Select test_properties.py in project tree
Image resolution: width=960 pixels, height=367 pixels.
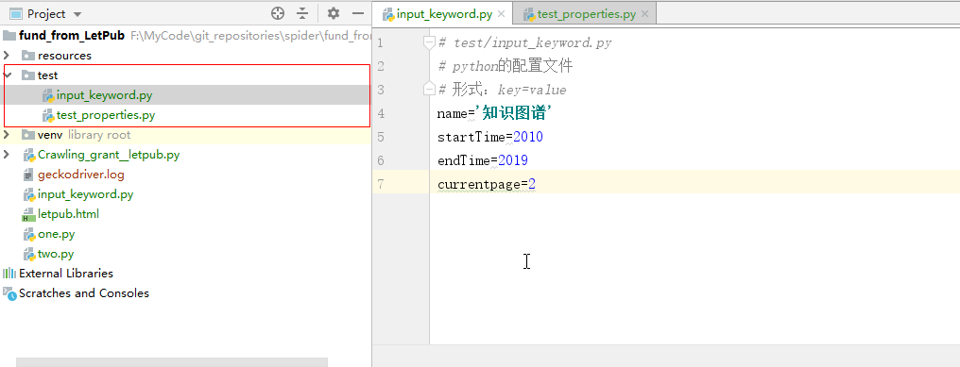pos(105,115)
